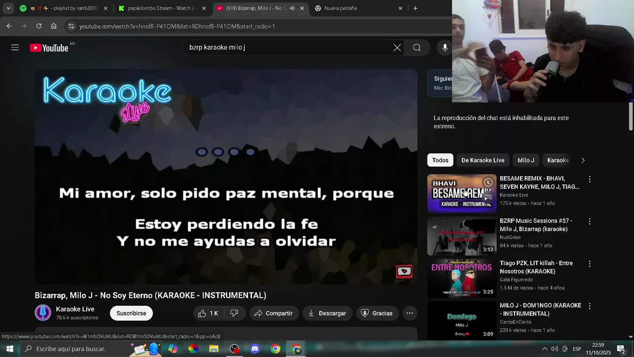
Task: Select the Todos filter chip
Action: pos(440,160)
